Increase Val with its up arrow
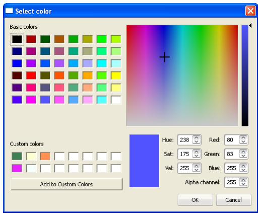 pos(197,166)
